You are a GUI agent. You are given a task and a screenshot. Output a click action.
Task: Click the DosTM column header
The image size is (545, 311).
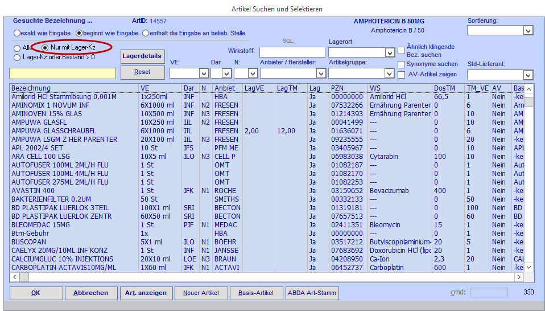click(448, 88)
